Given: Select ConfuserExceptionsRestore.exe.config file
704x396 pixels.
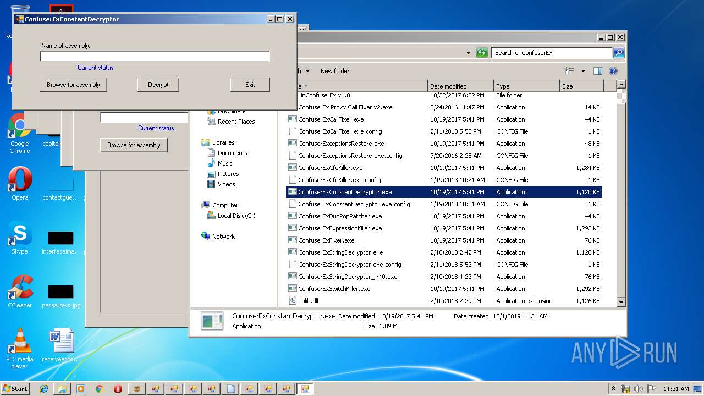Looking at the screenshot, I should [444, 156].
